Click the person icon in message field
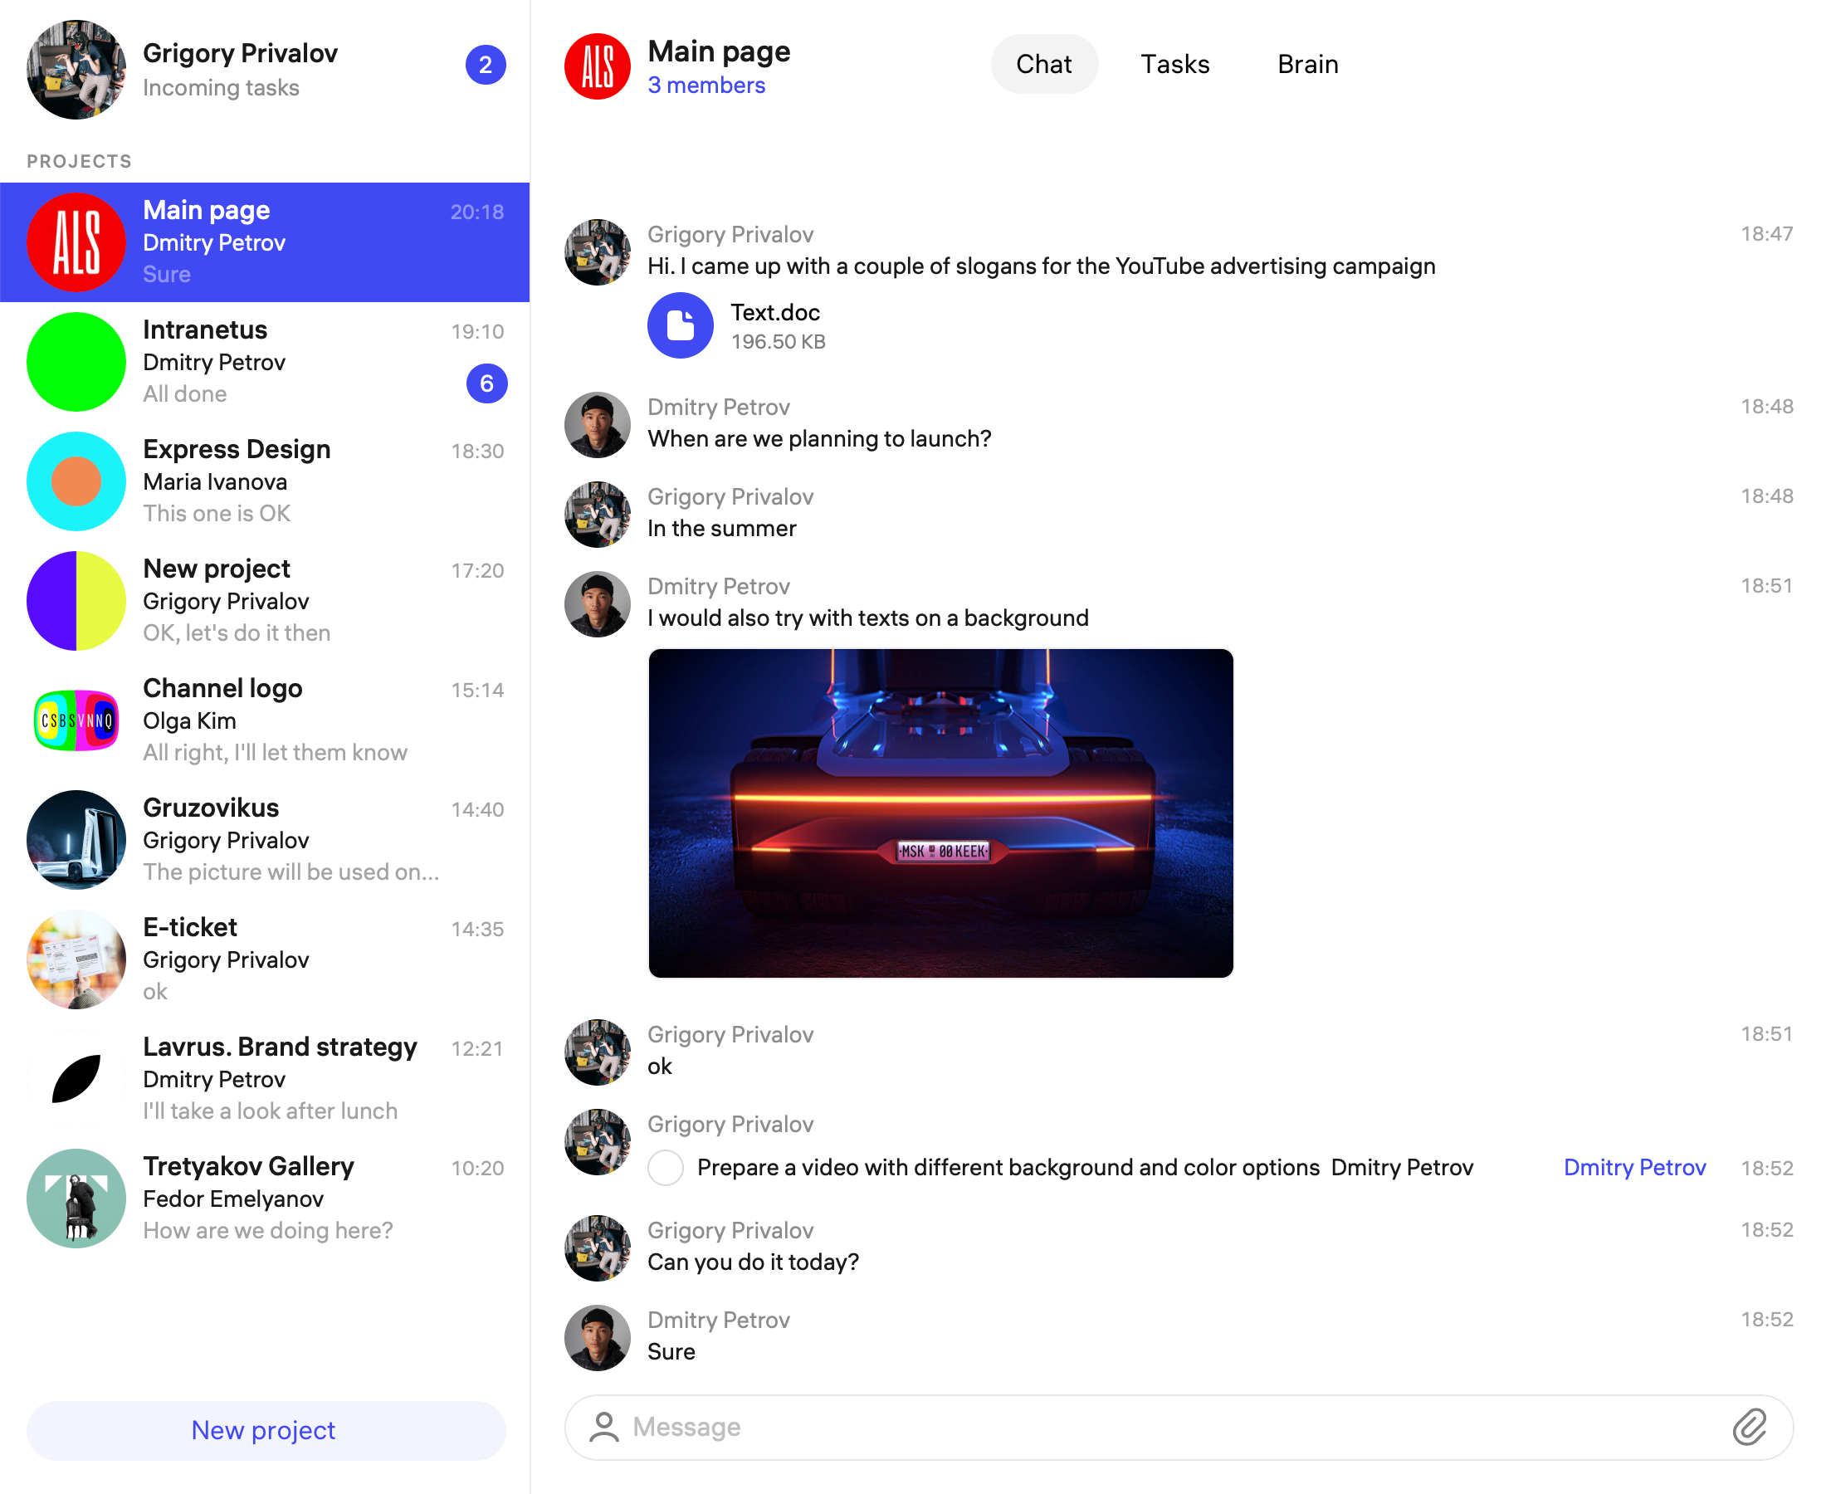 604,1427
